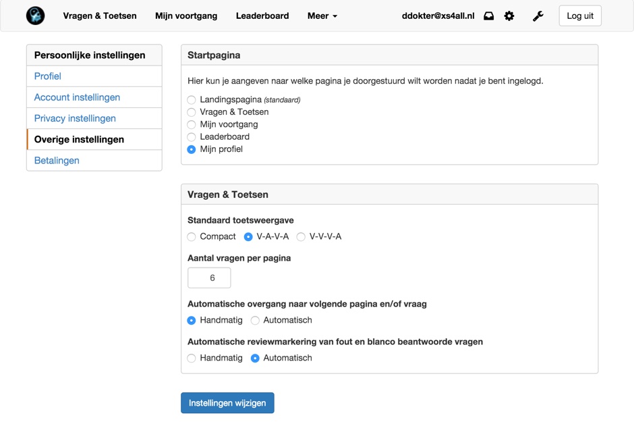The height and width of the screenshot is (426, 634).
Task: Open Betalingen in the sidebar
Action: pos(57,161)
